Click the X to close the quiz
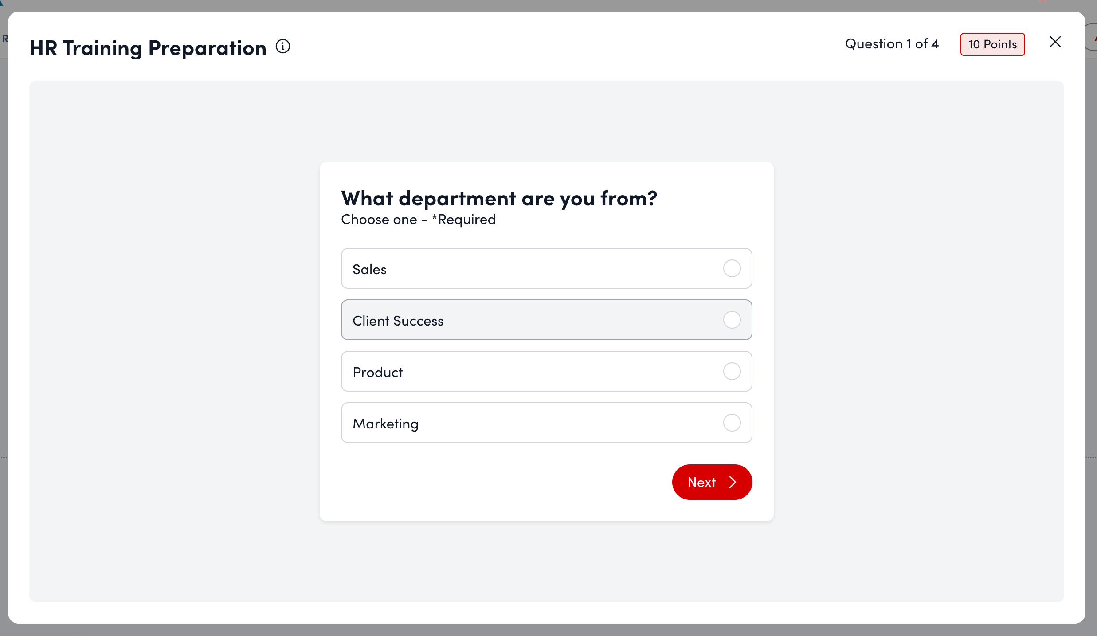 click(1055, 42)
